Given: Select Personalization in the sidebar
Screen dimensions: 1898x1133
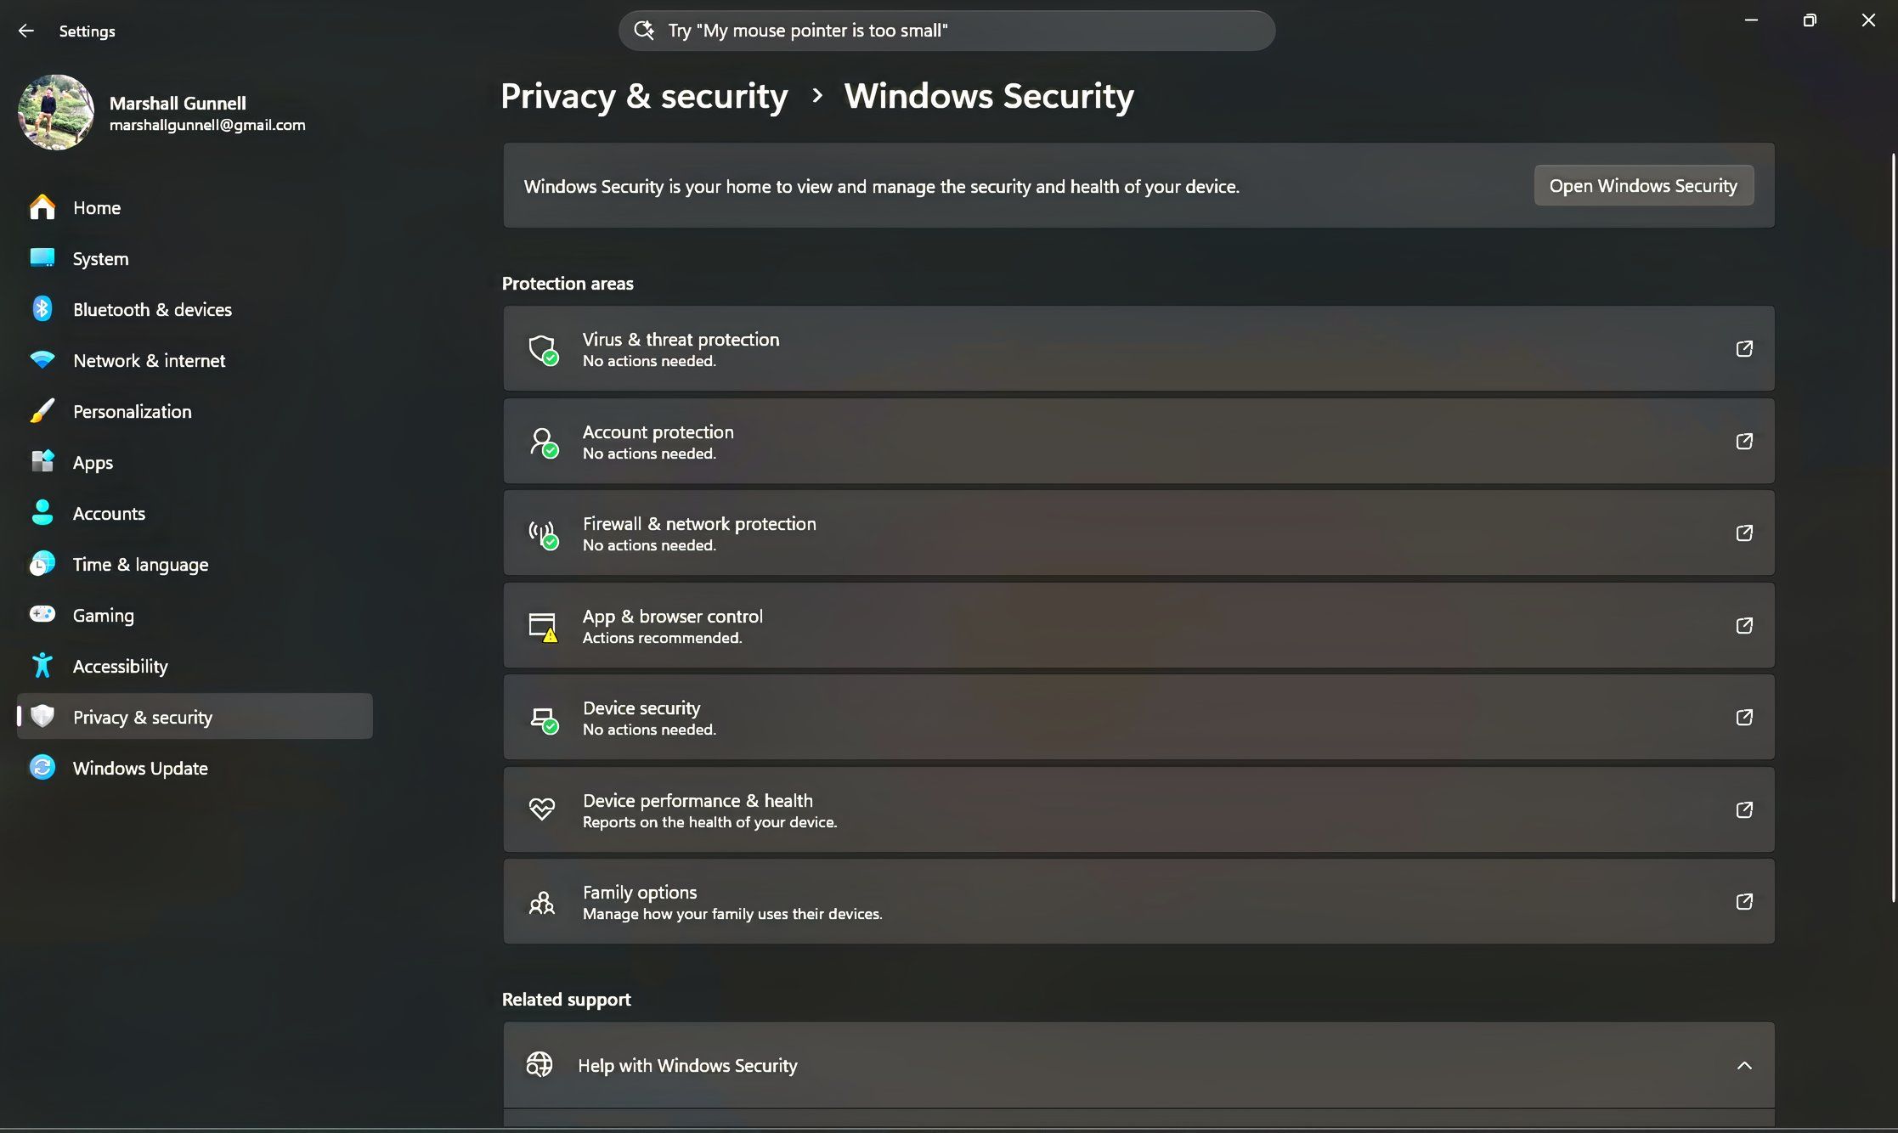Looking at the screenshot, I should (x=195, y=411).
